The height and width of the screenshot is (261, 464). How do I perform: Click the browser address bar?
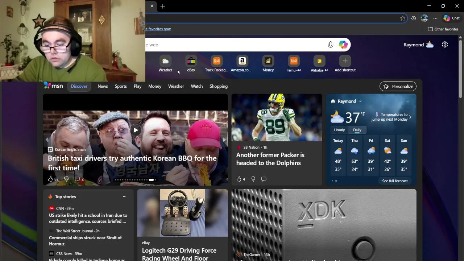click(272, 18)
